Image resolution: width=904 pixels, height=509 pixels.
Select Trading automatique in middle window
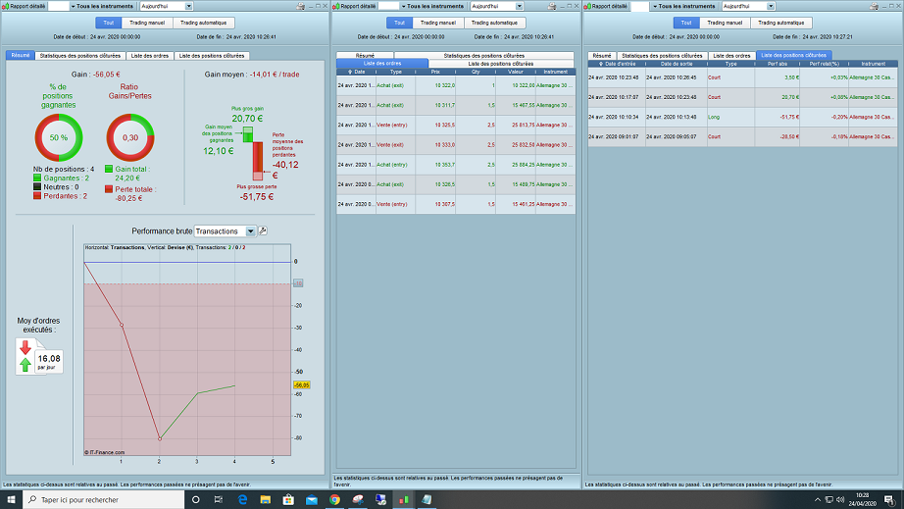tap(494, 24)
